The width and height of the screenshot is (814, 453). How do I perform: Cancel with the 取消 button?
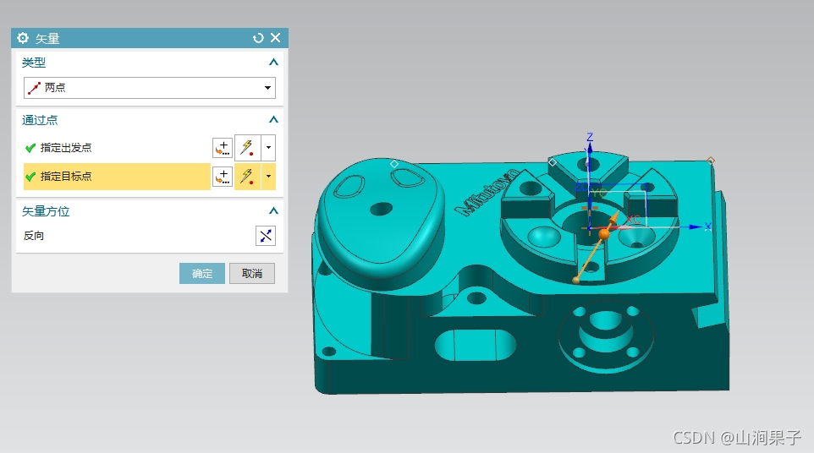coord(252,273)
